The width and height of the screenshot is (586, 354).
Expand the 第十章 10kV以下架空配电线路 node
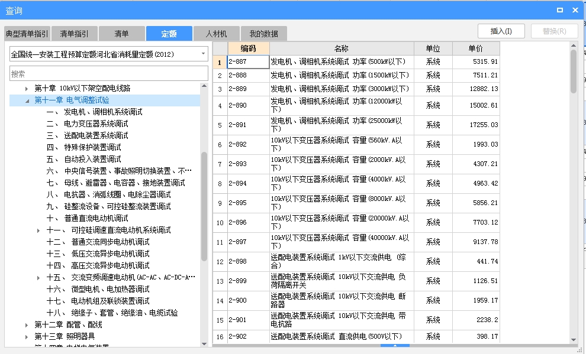[27, 89]
